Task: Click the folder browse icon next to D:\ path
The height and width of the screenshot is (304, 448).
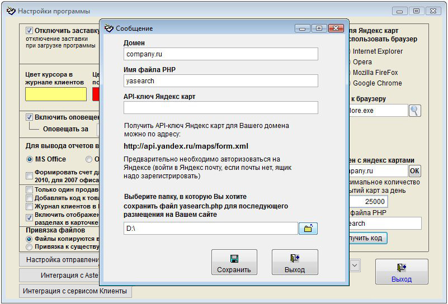Action: tap(308, 229)
